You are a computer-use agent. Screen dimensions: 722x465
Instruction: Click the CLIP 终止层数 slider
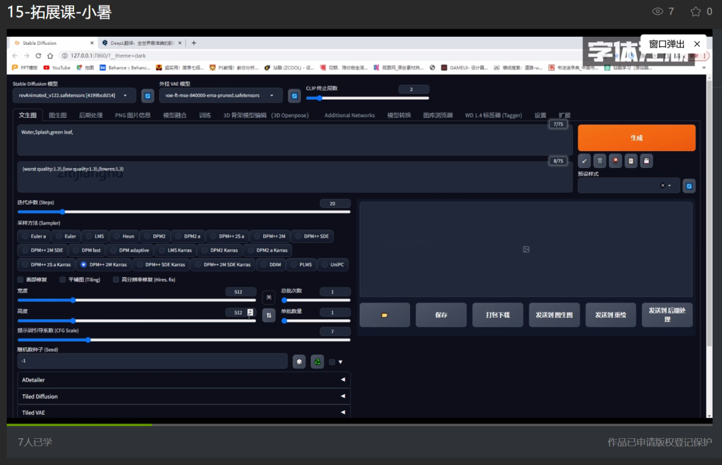(368, 98)
